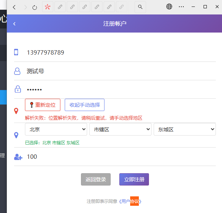Open the 东城区 district dropdown
This screenshot has height=213, width=222.
(x=185, y=129)
